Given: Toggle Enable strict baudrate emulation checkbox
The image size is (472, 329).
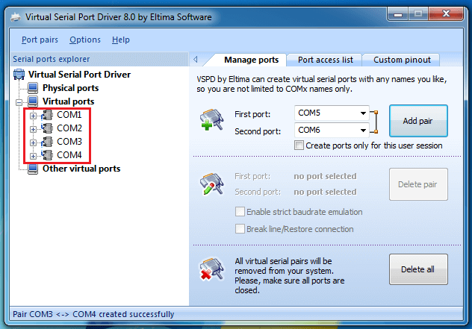Looking at the screenshot, I should click(x=240, y=213).
